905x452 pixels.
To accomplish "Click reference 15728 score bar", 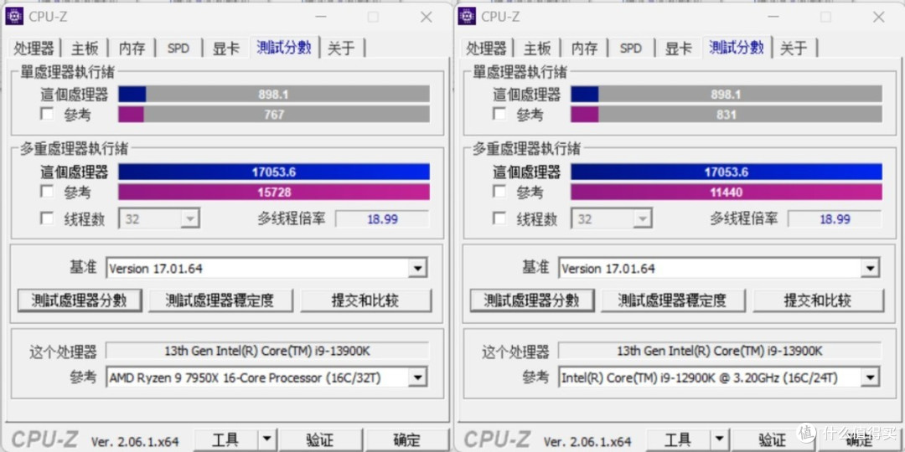I will [x=274, y=192].
